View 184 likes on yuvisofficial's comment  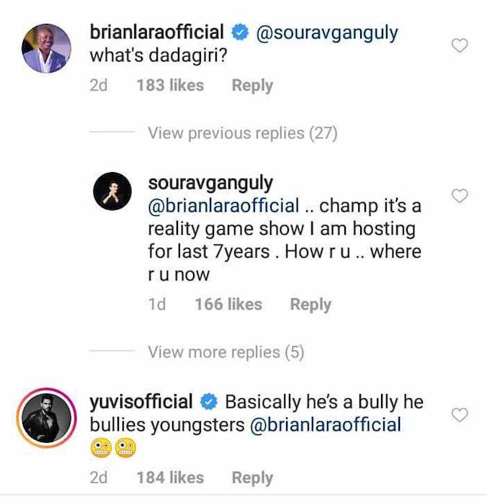click(170, 478)
